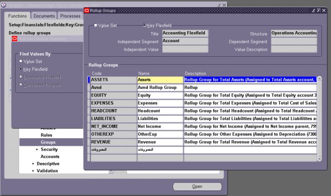331x196 pixels.
Task: Click the empty Dependent Segment field
Action: point(294,41)
